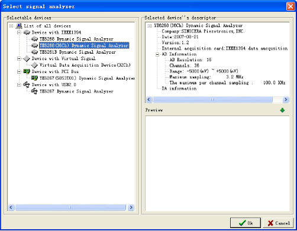Screen dimensions: 297x231
Task: Collapse the Device with PCI Bus branch
Action: (x=19, y=71)
